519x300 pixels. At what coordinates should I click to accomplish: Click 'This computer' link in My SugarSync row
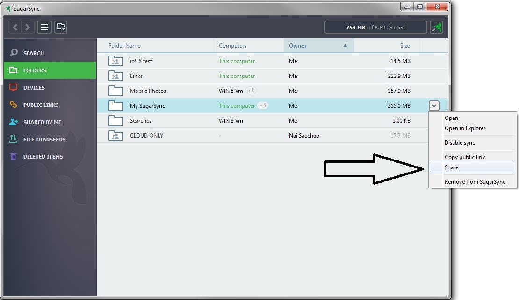tap(237, 106)
